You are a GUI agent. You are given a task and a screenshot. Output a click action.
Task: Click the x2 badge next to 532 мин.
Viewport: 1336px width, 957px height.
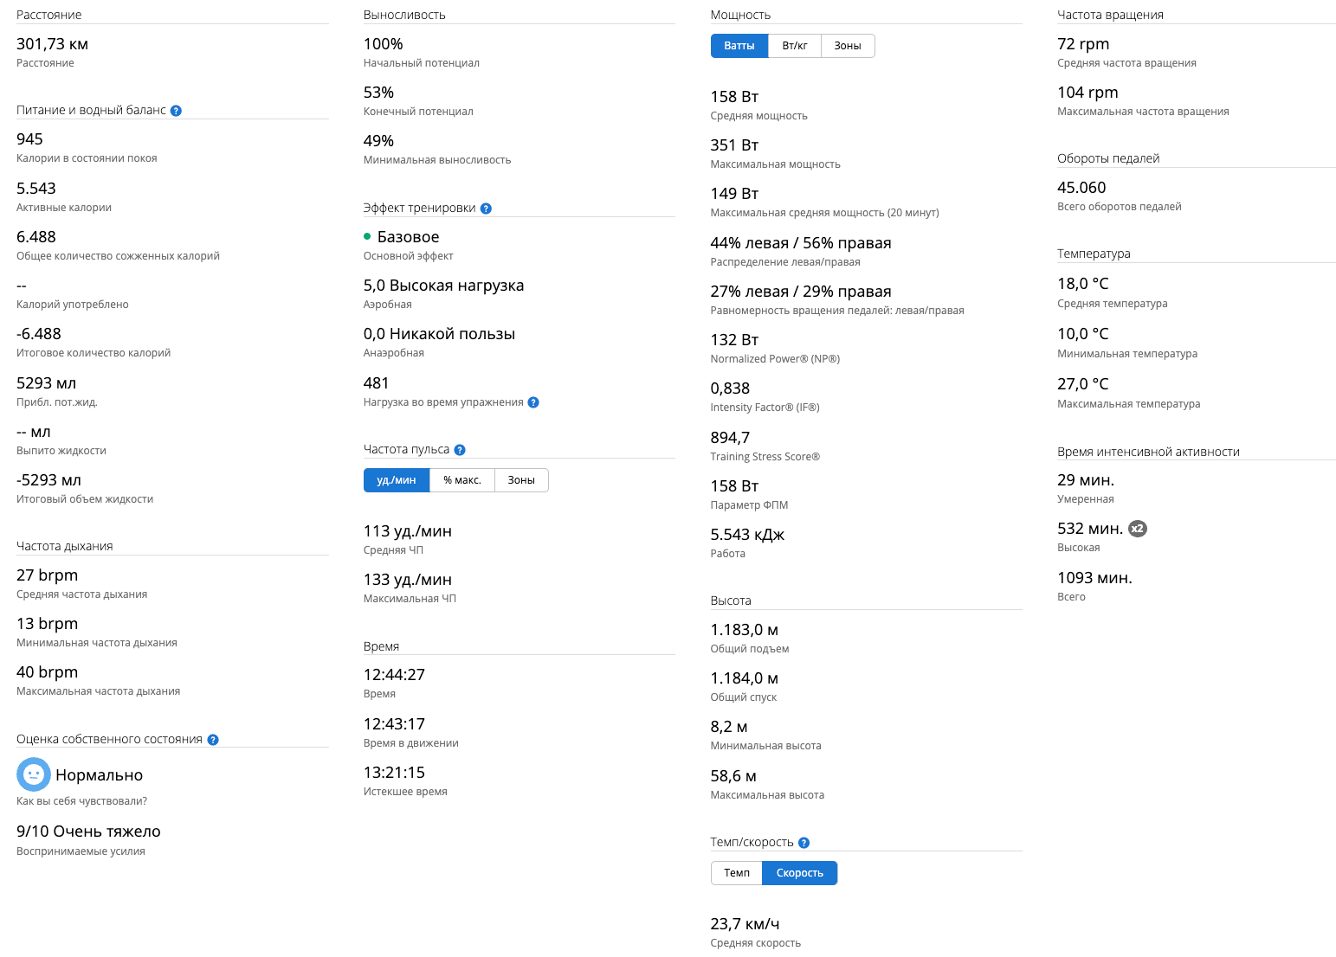click(1138, 529)
